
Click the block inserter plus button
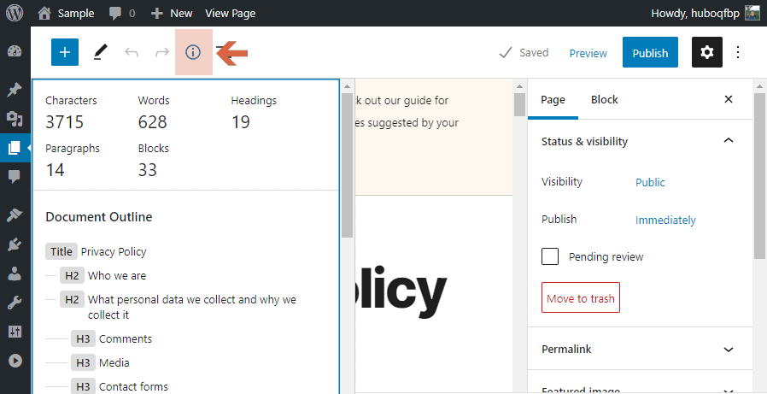pyautogui.click(x=65, y=52)
